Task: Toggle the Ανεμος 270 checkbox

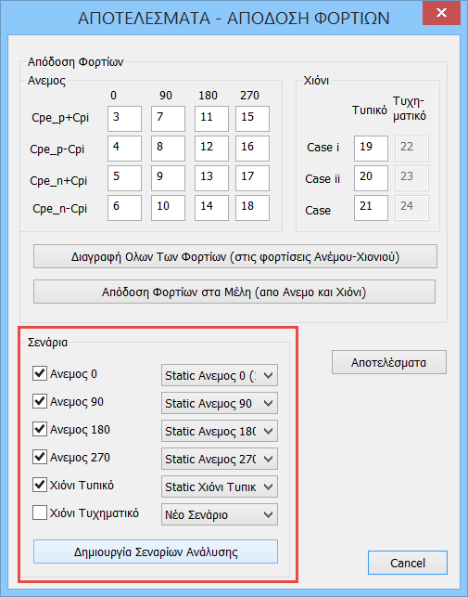Action: (x=40, y=457)
